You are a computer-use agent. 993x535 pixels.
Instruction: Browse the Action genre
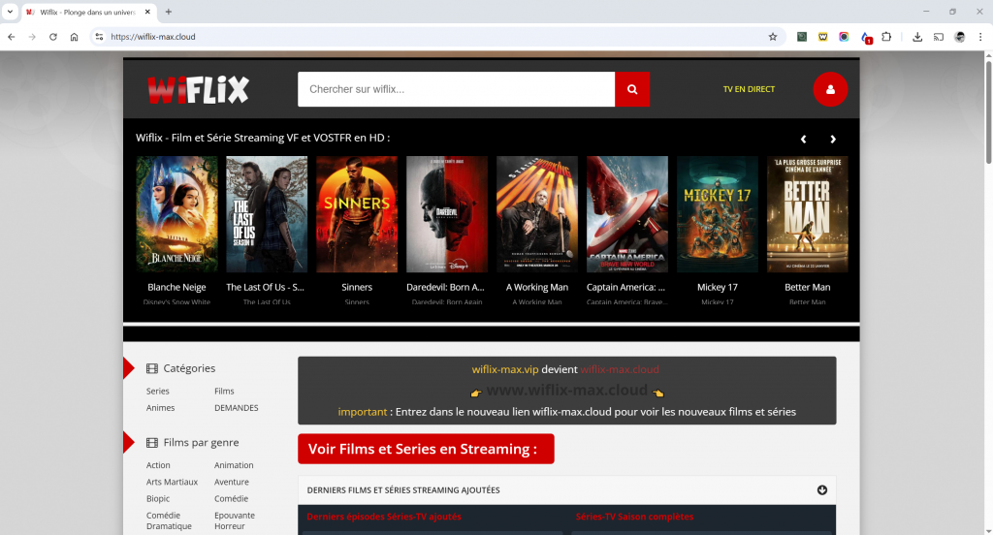pos(158,465)
